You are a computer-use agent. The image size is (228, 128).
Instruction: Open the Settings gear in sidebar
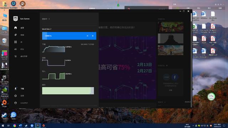coord(16,96)
